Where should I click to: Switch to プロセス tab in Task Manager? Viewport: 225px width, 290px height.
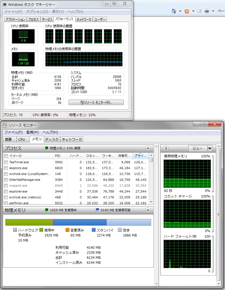[33, 20]
